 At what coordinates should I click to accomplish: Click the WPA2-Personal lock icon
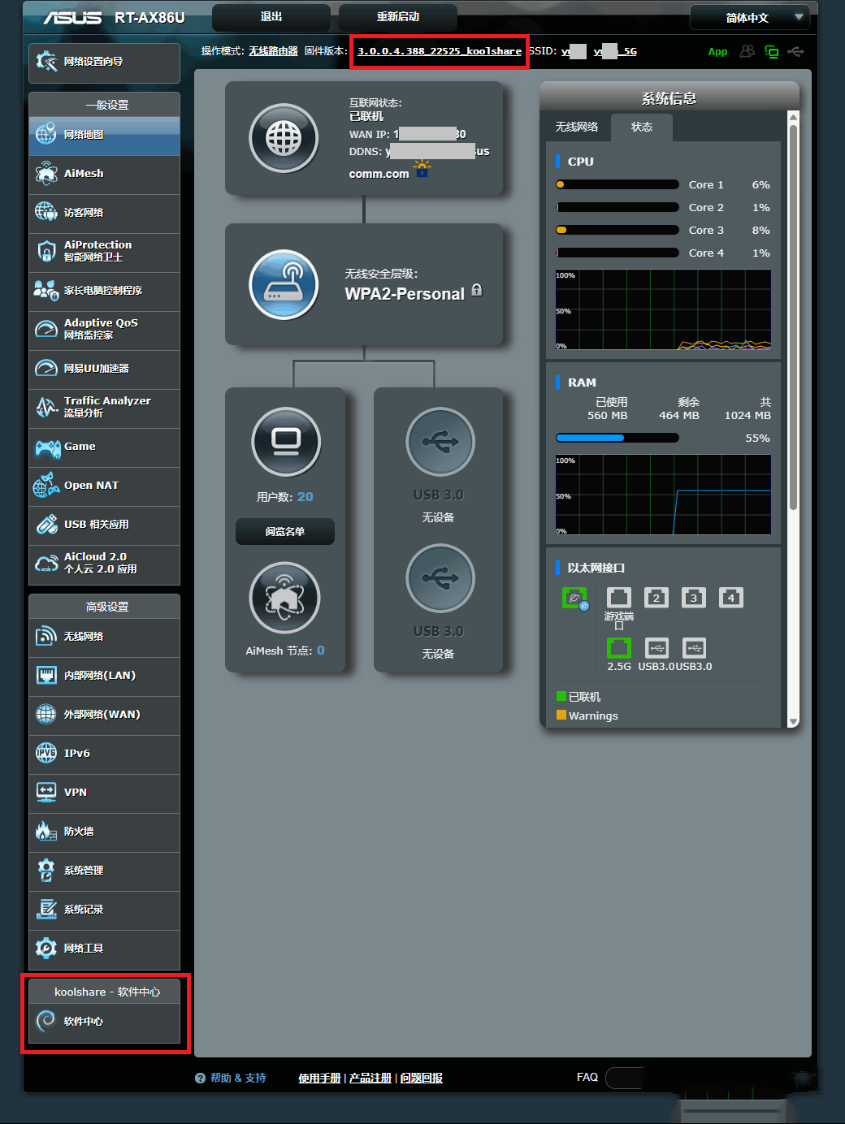(477, 291)
